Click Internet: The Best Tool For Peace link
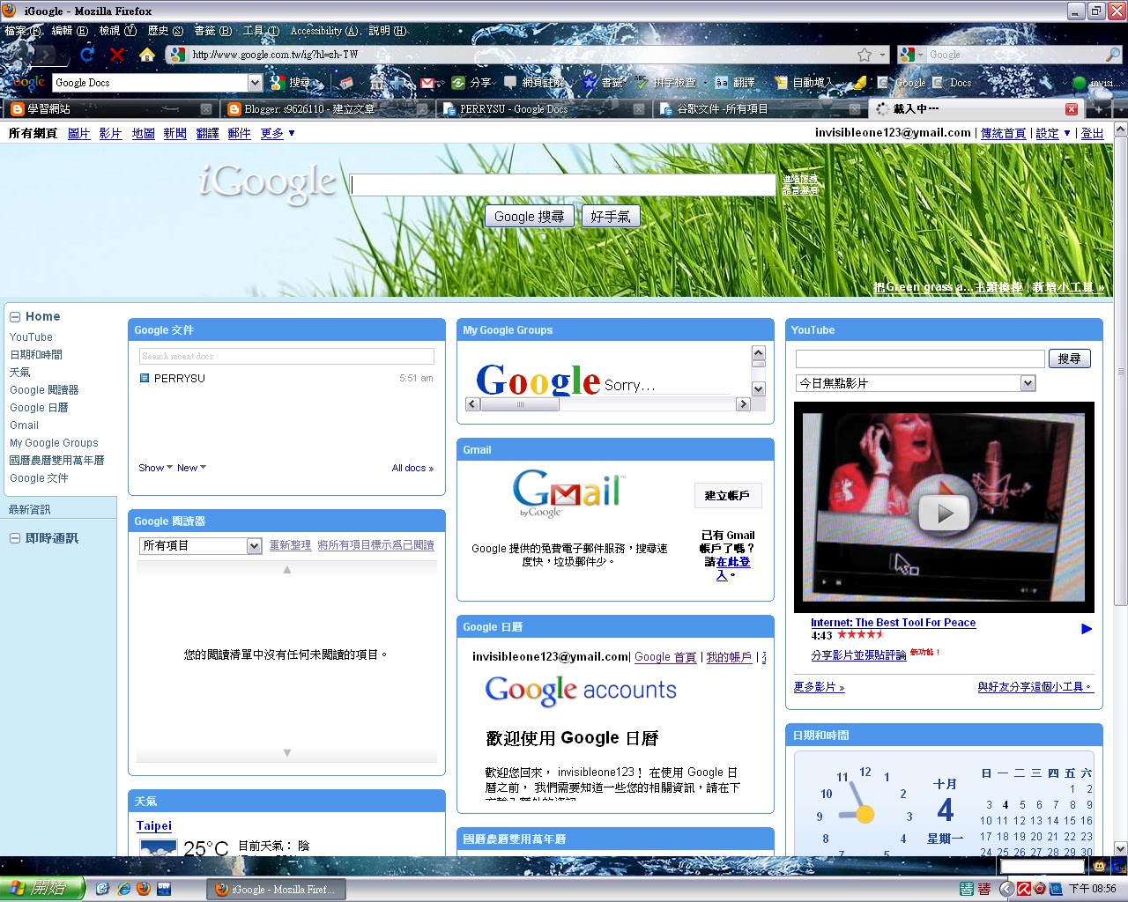Image resolution: width=1128 pixels, height=902 pixels. (x=893, y=622)
